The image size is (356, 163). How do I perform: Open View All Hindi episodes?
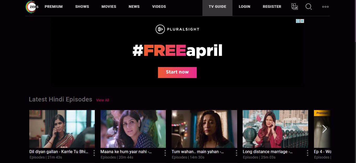tap(102, 100)
